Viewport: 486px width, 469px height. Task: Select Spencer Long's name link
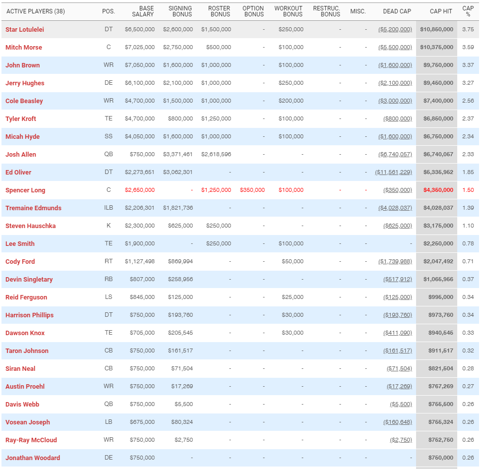25,190
